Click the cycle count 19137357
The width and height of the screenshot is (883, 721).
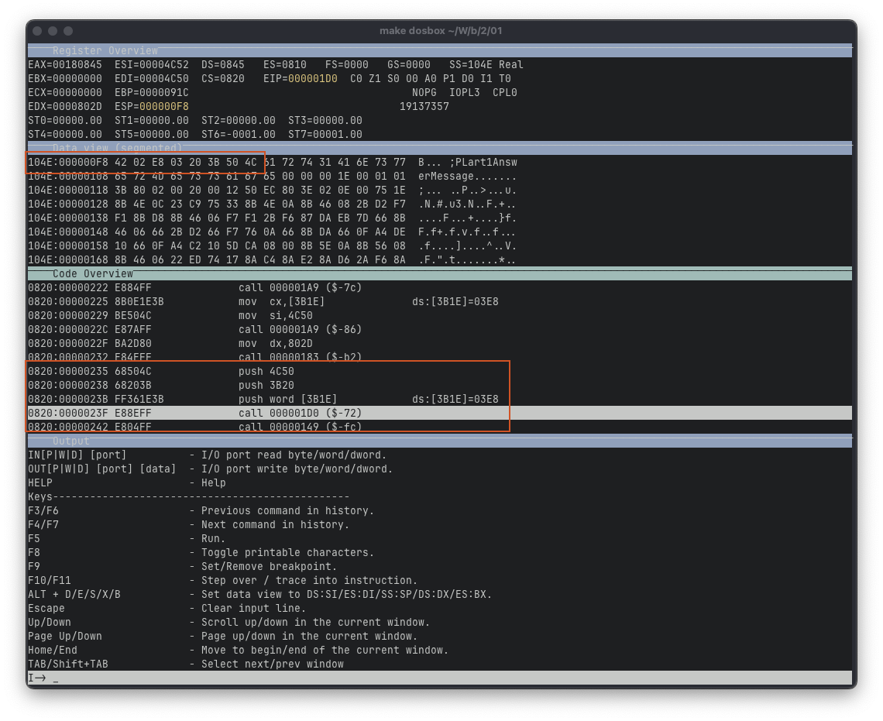coord(424,106)
